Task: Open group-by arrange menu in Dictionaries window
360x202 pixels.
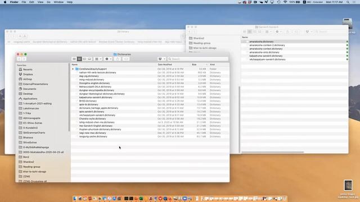Action: click(98, 59)
